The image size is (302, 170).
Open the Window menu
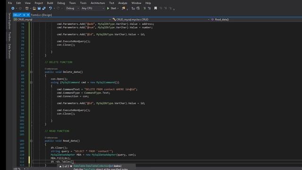[136, 3]
